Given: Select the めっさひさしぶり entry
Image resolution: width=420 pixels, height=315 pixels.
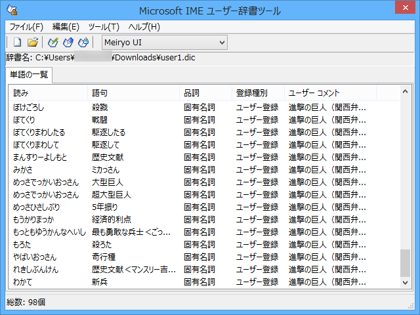Looking at the screenshot, I should coord(37,207).
